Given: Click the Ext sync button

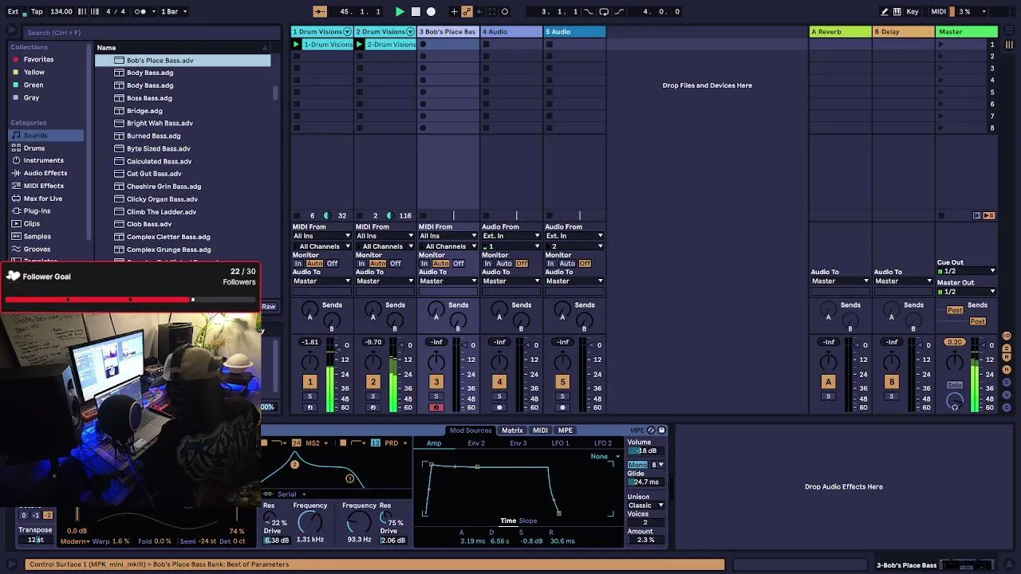Looking at the screenshot, I should point(13,11).
